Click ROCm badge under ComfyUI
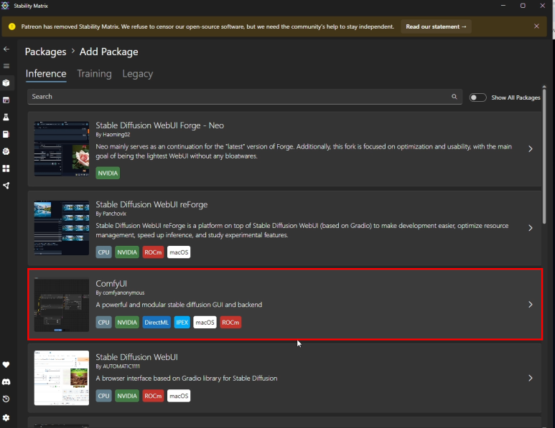Image resolution: width=555 pixels, height=428 pixels. click(230, 323)
